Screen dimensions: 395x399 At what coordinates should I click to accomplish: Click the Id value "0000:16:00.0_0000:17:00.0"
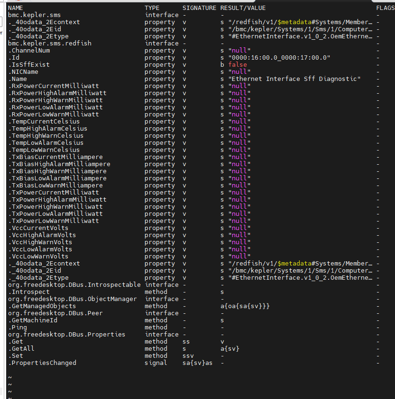(279, 58)
